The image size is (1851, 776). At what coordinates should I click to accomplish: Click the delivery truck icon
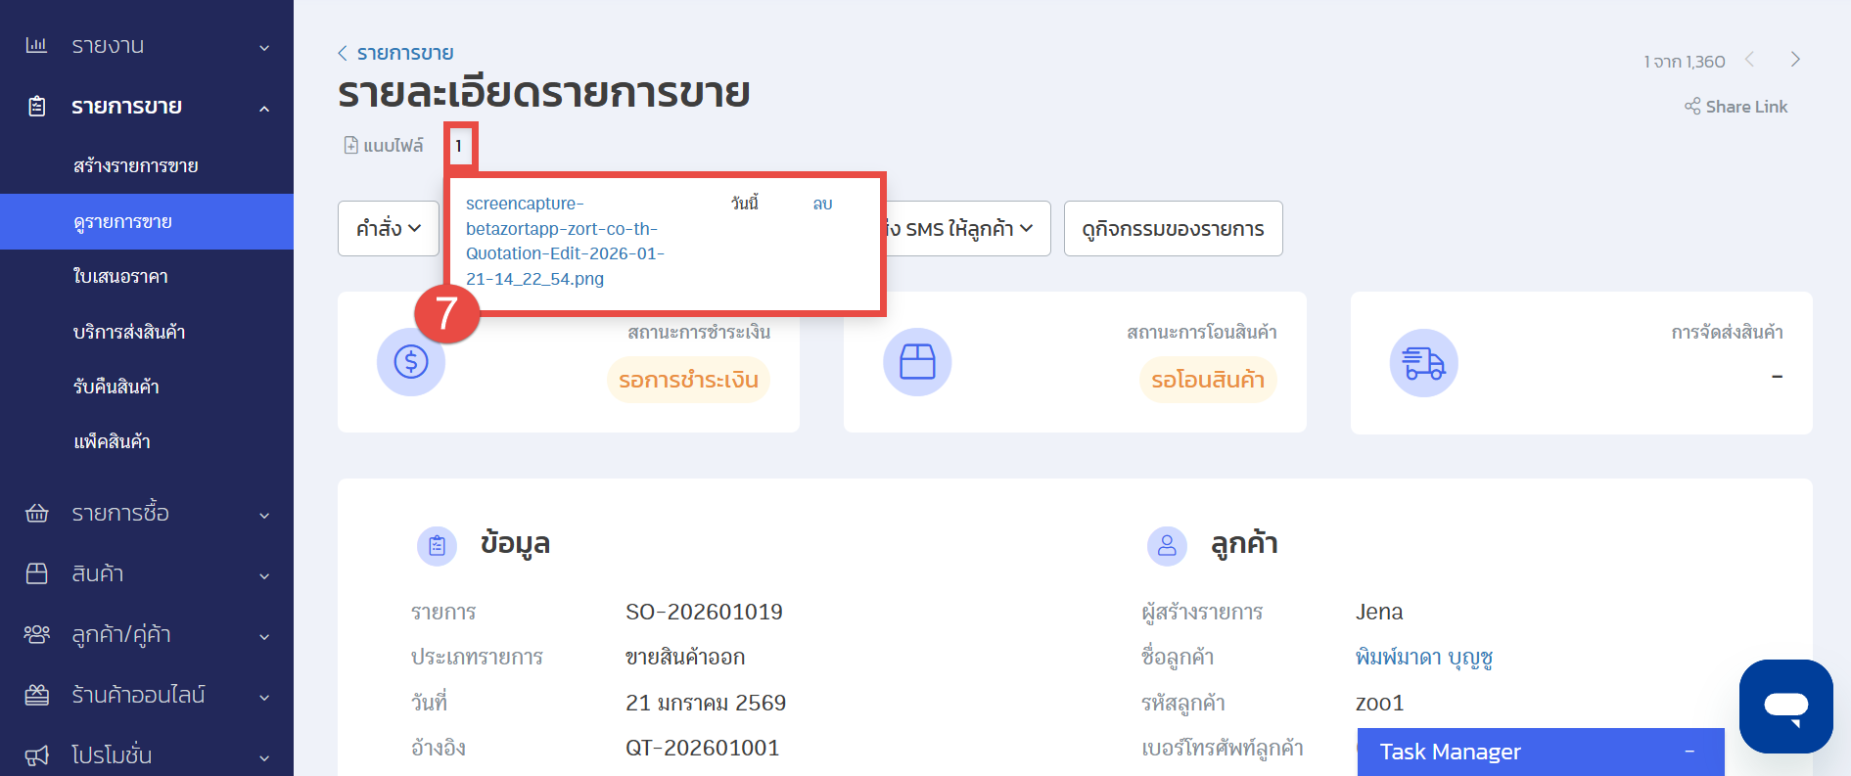1423,363
